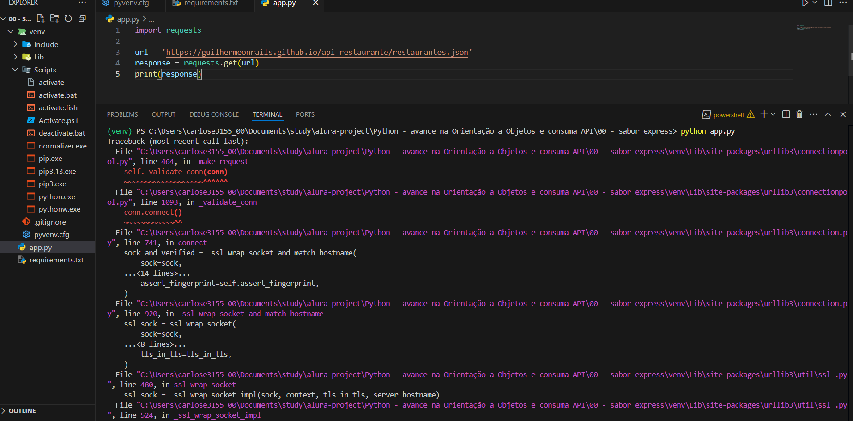This screenshot has height=421, width=853.
Task: Refresh the Explorer file tree
Action: click(68, 18)
